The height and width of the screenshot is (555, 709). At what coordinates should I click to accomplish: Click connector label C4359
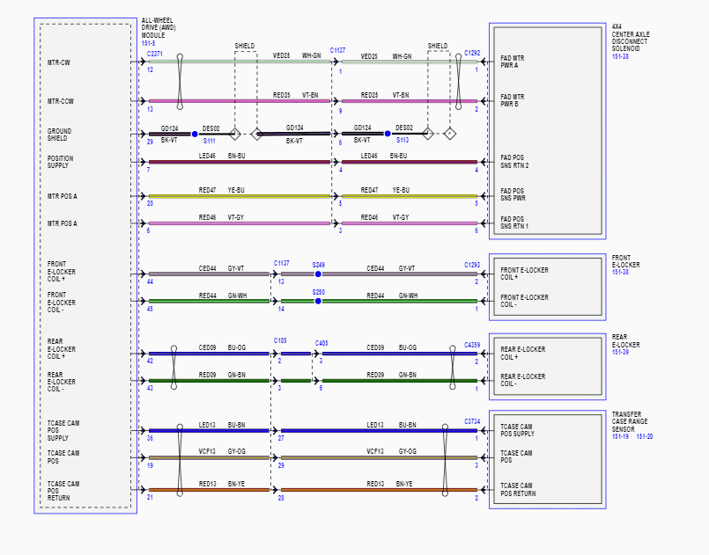(472, 345)
